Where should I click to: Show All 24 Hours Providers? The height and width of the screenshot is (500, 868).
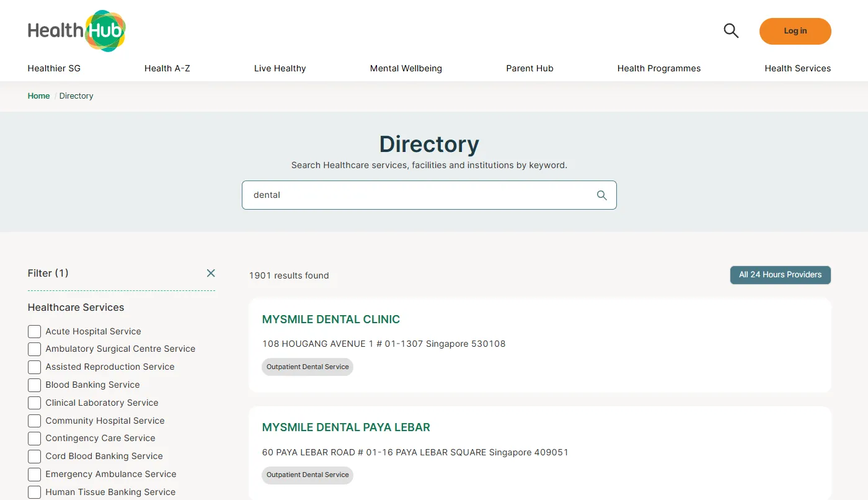click(x=780, y=275)
